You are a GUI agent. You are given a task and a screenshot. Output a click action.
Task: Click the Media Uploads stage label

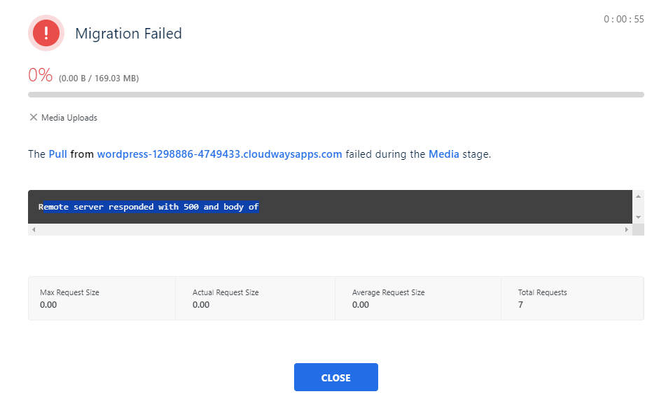pos(69,118)
